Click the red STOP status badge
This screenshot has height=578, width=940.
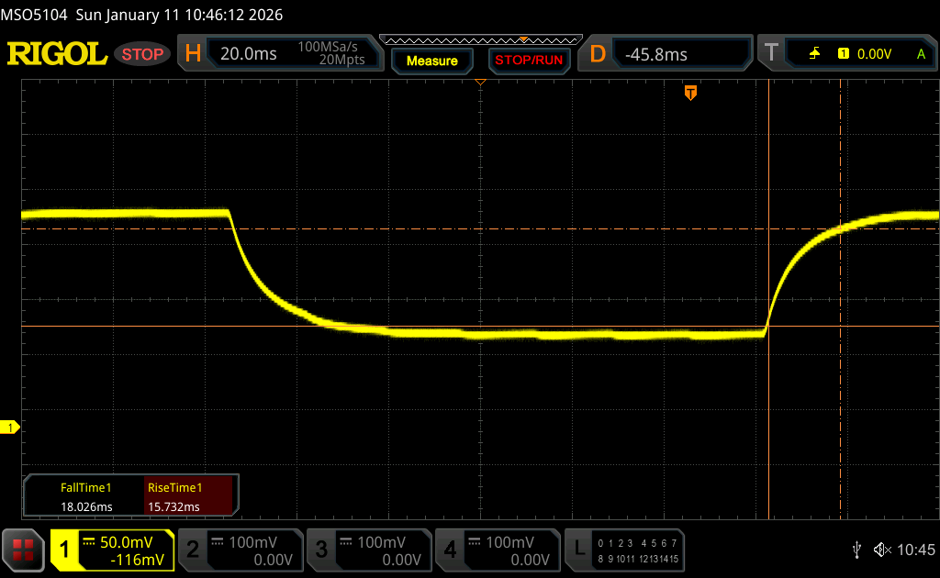pos(143,54)
